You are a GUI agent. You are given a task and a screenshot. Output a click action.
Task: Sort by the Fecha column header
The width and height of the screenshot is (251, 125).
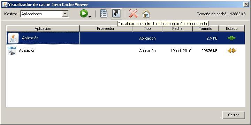177,28
